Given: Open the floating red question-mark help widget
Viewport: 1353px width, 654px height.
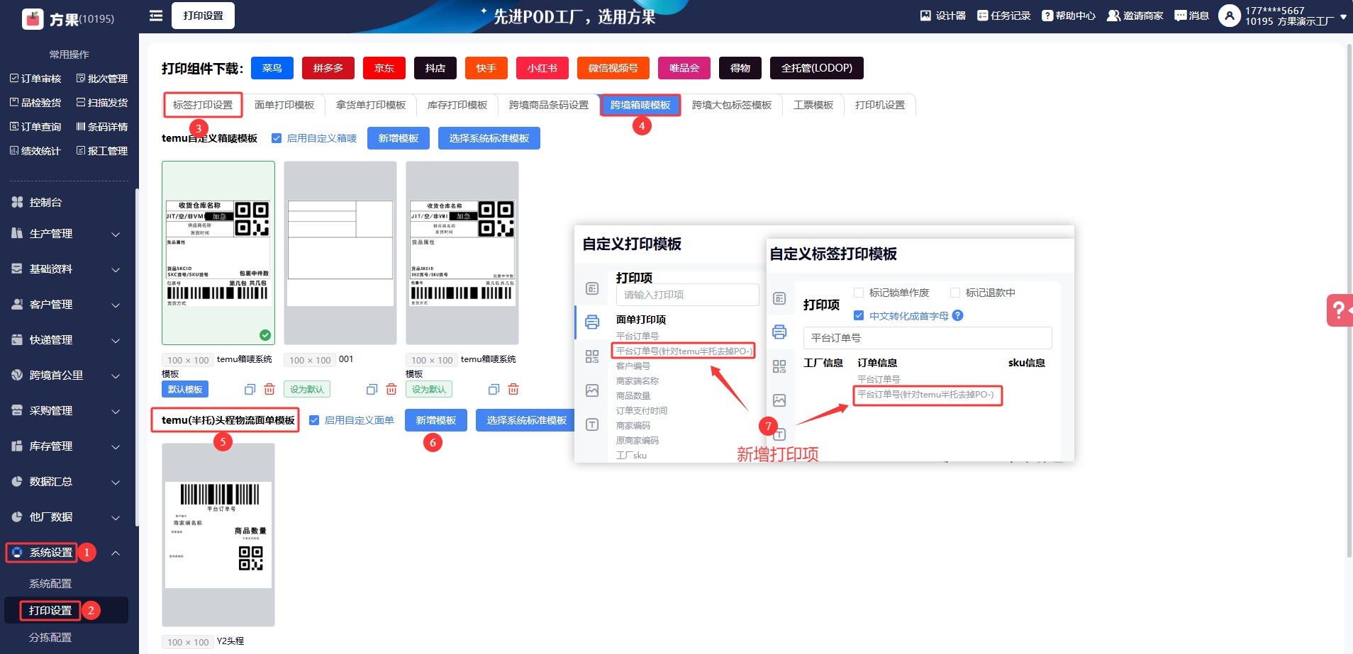Looking at the screenshot, I should 1340,310.
